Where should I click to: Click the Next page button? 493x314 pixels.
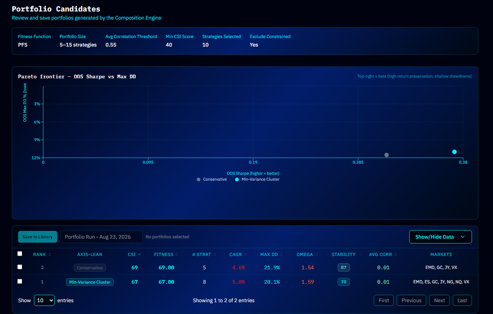pyautogui.click(x=439, y=300)
